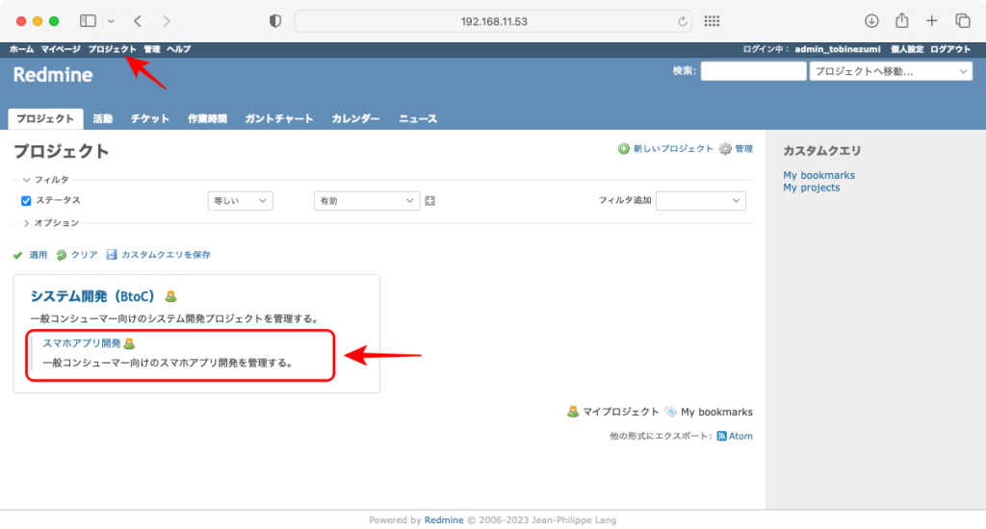Viewport: 986px width, 529px height.
Task: Open the スマホアプリ開発 subproject
Action: click(82, 343)
